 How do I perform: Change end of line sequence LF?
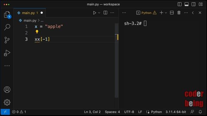click(140, 112)
